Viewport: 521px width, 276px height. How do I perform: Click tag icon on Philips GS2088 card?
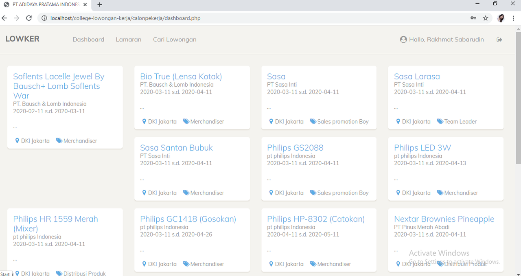313,193
